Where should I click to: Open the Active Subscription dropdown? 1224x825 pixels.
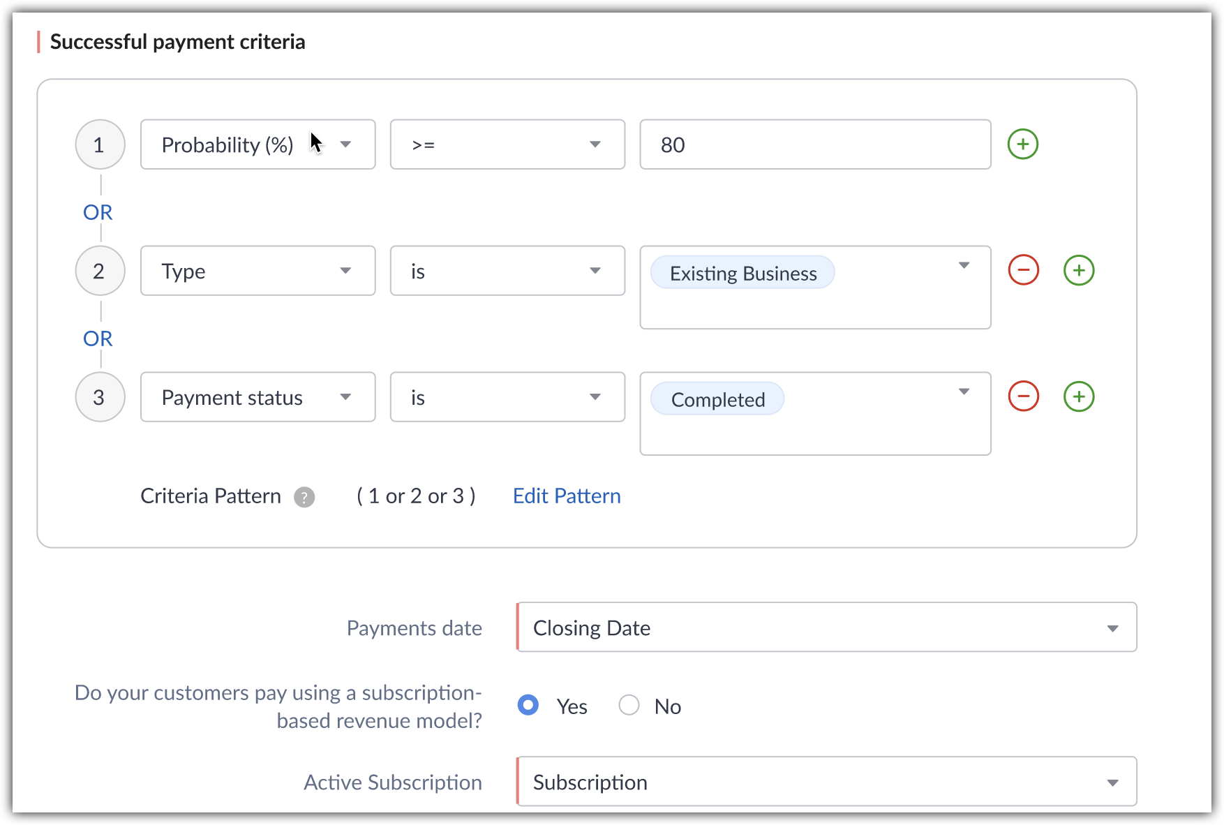827,782
